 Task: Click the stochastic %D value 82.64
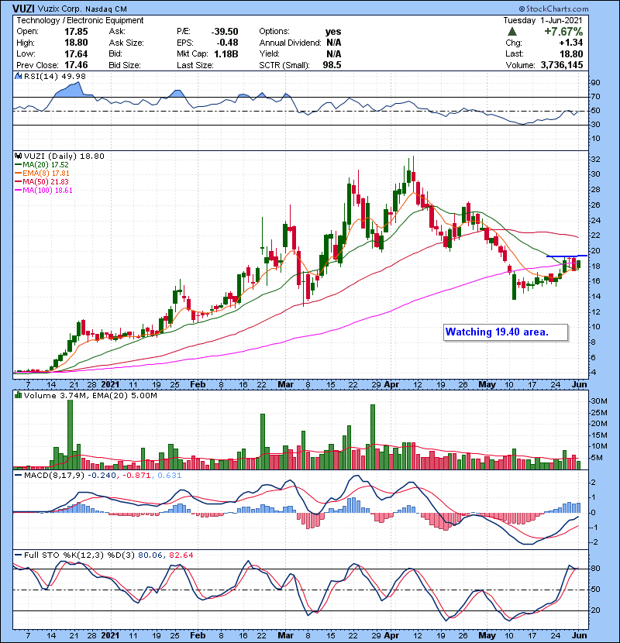click(x=181, y=555)
